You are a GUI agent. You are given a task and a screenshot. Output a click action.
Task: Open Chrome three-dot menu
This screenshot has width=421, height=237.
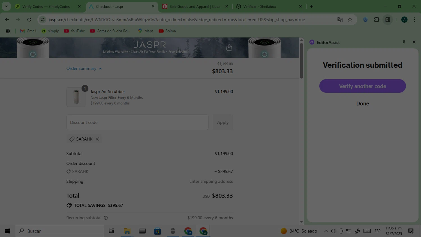tap(415, 20)
